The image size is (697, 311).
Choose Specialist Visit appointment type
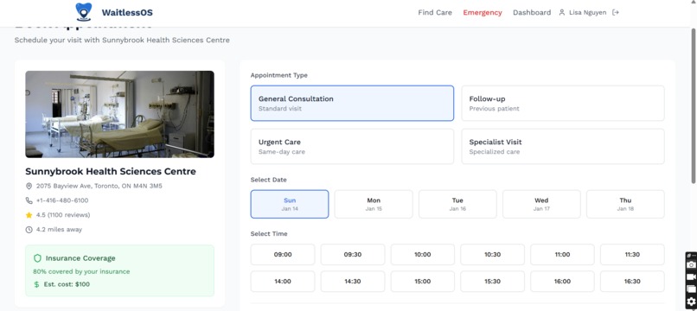(x=563, y=147)
